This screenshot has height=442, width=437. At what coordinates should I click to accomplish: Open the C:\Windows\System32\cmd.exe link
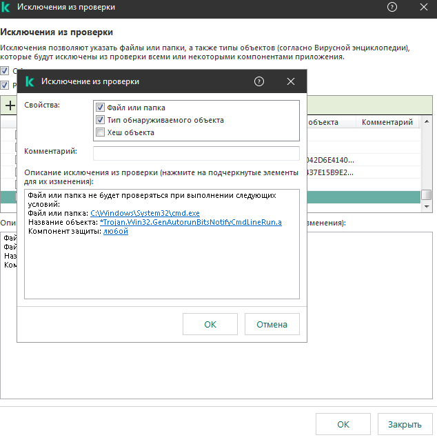tap(145, 213)
